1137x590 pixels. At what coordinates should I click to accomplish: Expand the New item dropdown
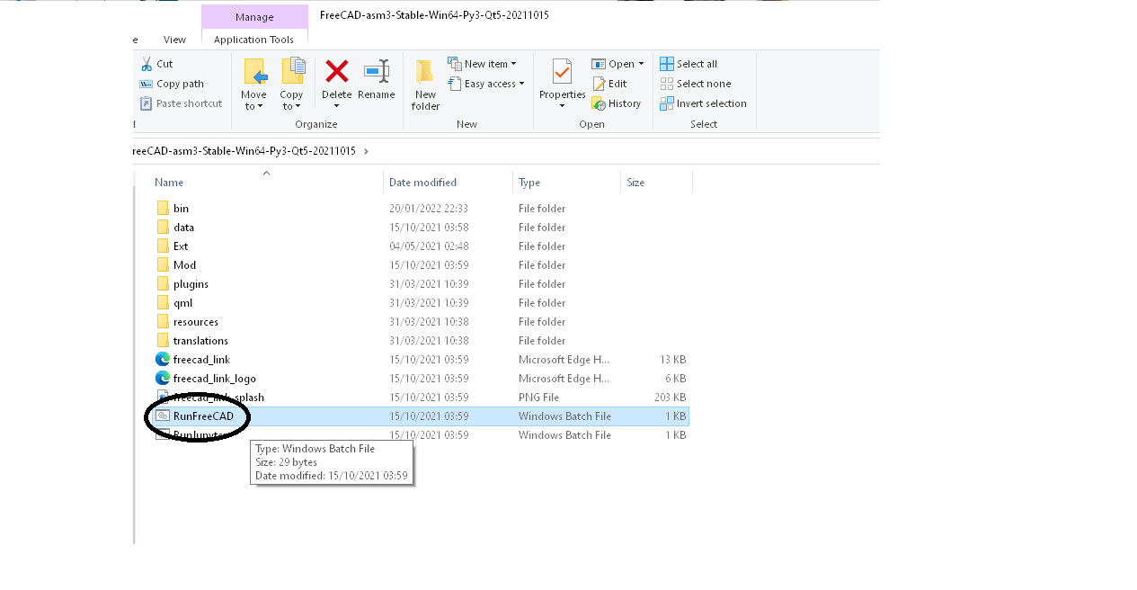point(514,64)
